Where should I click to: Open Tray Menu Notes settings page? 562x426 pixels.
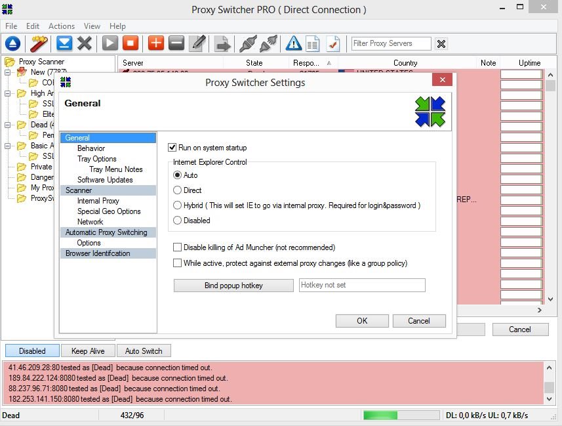[x=116, y=169]
